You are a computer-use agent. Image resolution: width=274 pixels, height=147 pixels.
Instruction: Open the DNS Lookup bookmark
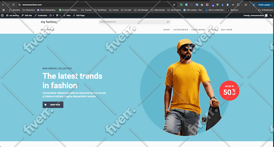(x=193, y=10)
